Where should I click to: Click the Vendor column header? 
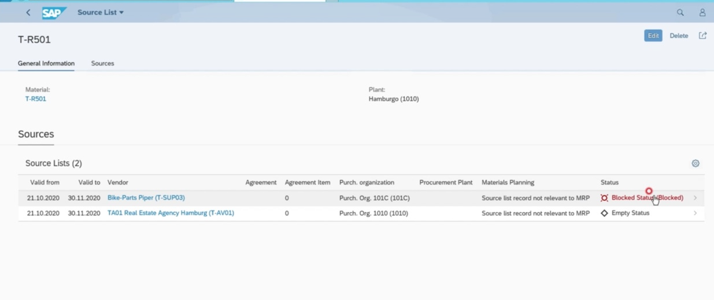click(x=118, y=182)
